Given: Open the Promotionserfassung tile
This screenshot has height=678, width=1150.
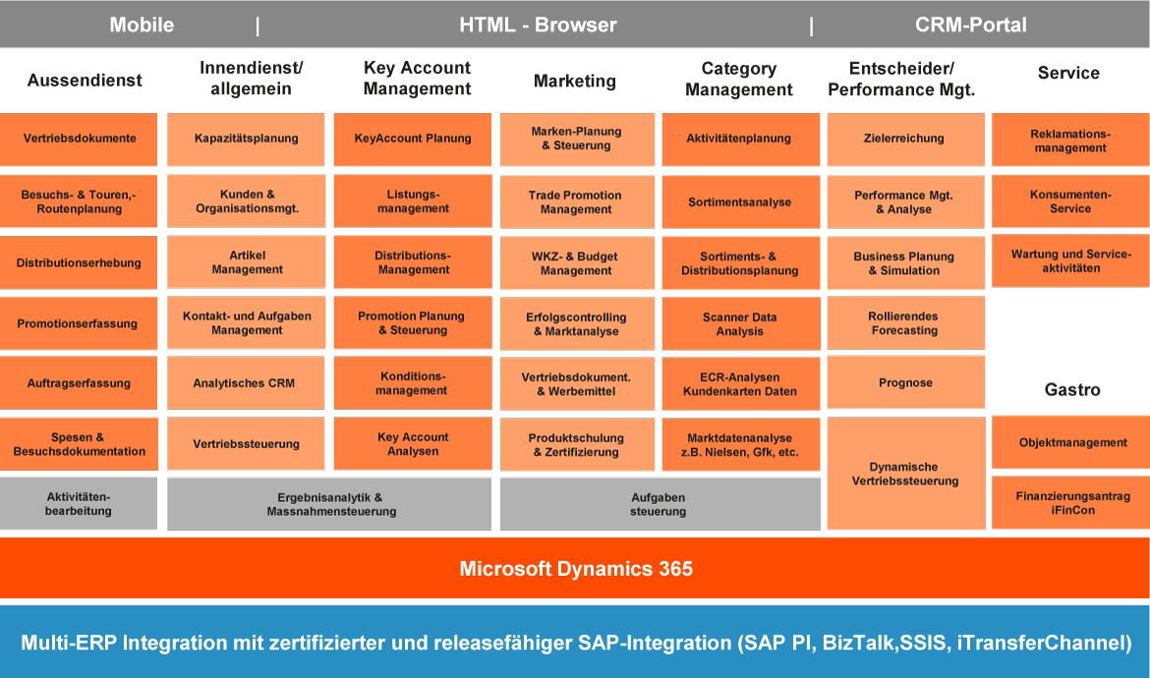Looking at the screenshot, I should (x=79, y=323).
